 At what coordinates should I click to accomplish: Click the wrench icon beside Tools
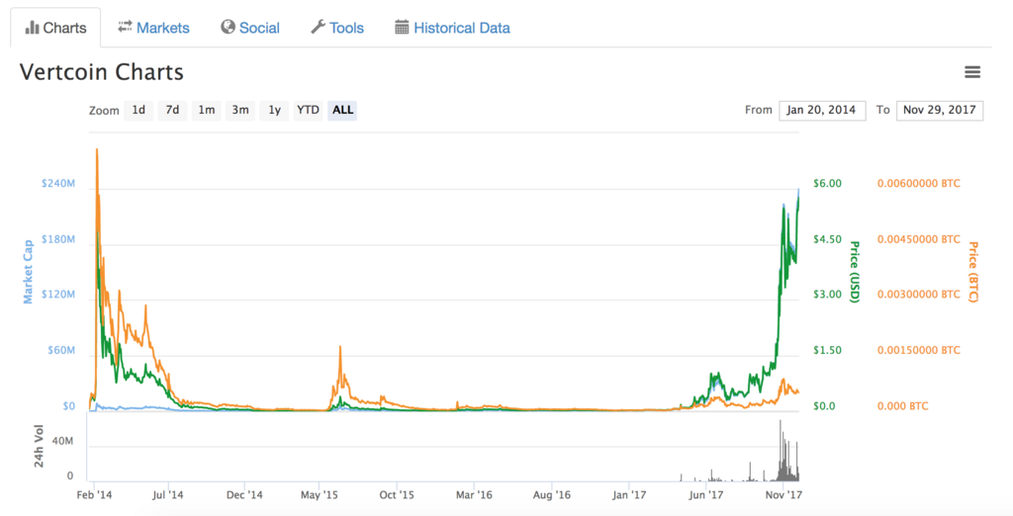click(x=318, y=27)
